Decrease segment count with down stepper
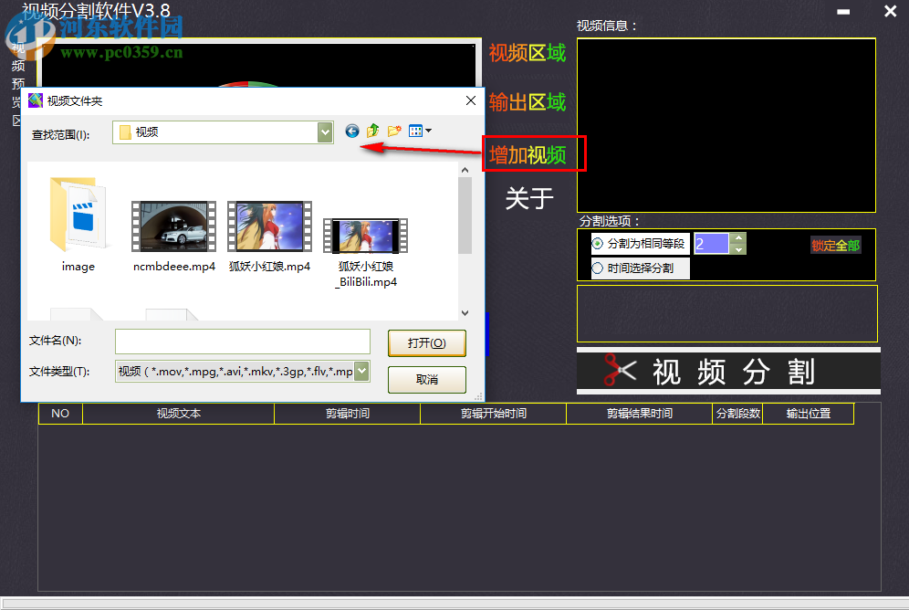 click(x=738, y=249)
